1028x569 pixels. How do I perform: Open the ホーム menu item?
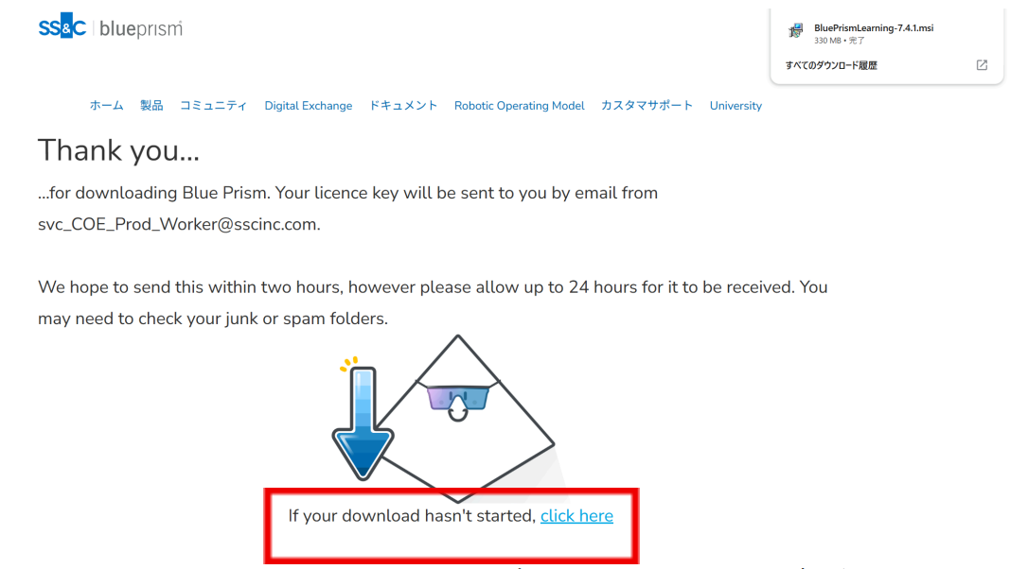point(106,106)
